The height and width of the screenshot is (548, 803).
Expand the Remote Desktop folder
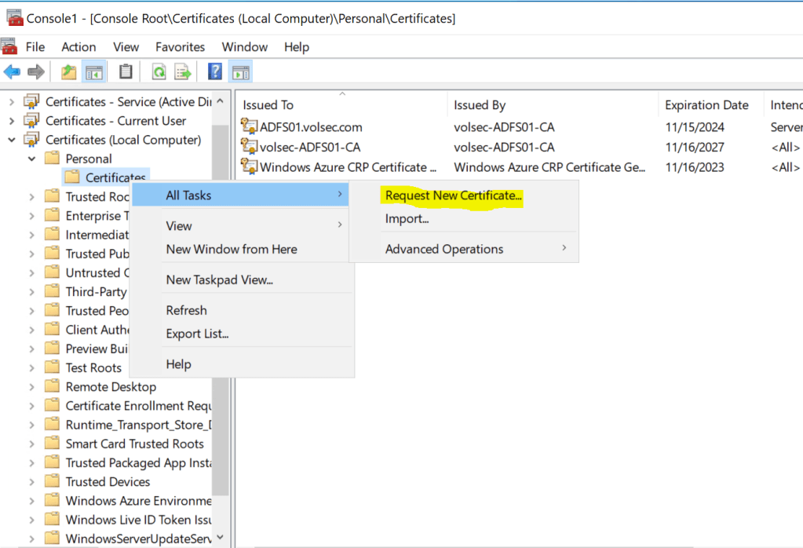click(31, 387)
